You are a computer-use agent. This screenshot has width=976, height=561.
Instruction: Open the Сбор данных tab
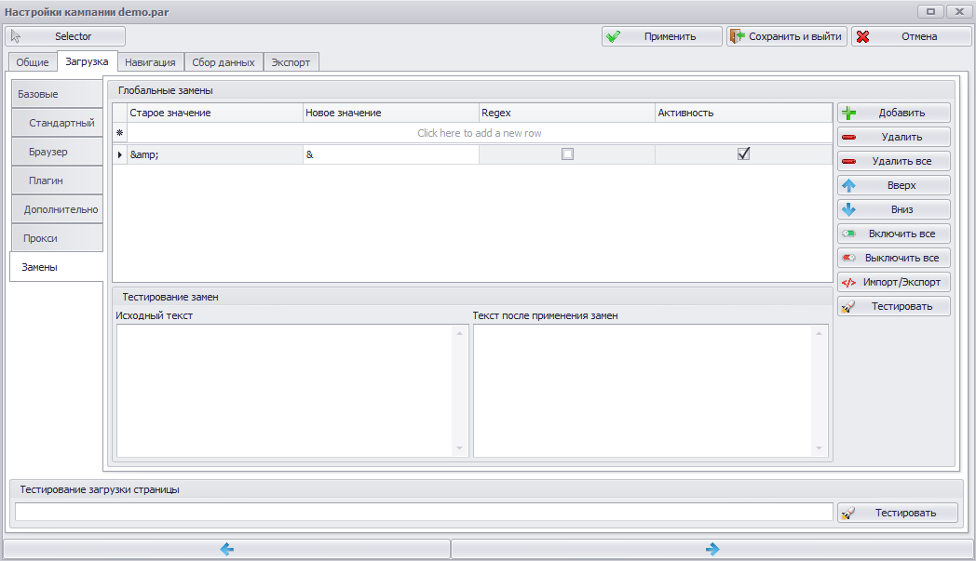tap(224, 62)
